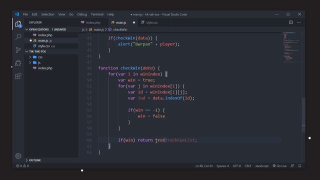
Task: Start Go Live server
Action: (x=279, y=166)
